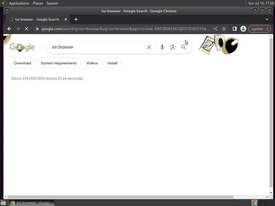Click the Google doodle logo
Image resolution: width=275 pixels, height=206 pixels.
pyautogui.click(x=22, y=47)
